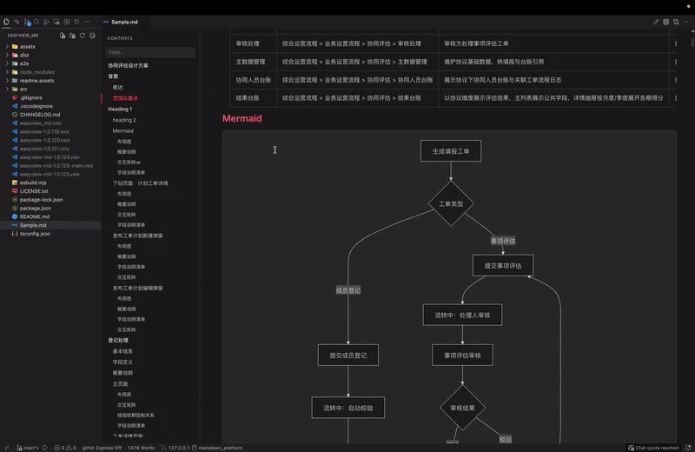Screen dimensions: 695x452
Task: Show more activity bar views ellipsis
Action: (x=87, y=21)
